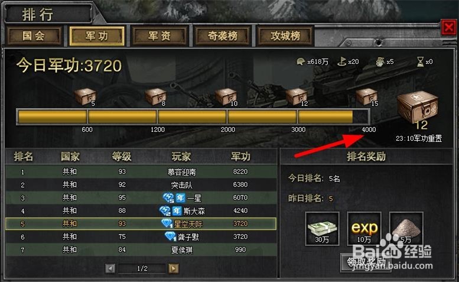Viewport: 459px width, 282px height.
Task: Open the 奇袭榜 tab
Action: (x=223, y=36)
